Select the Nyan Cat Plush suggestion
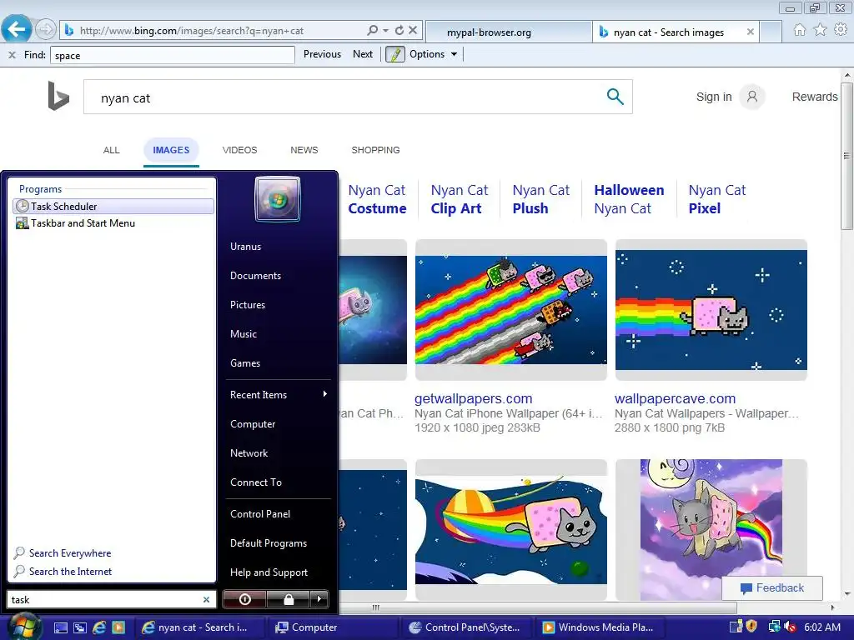 (540, 199)
